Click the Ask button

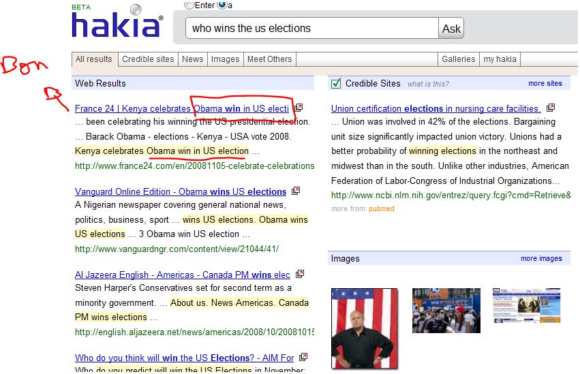click(x=451, y=29)
